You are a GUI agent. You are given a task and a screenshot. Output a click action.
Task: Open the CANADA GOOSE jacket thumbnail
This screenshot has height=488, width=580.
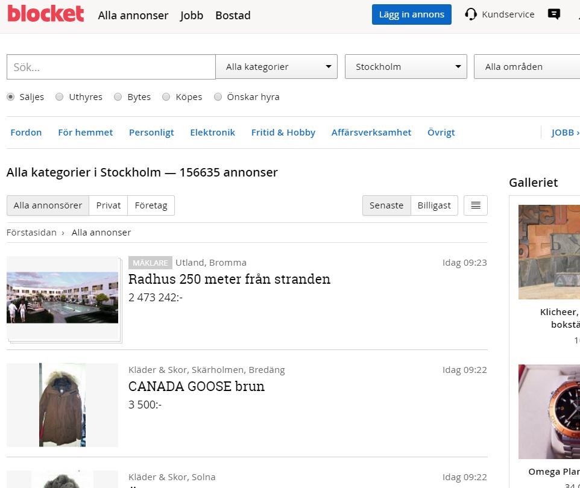tap(62, 405)
